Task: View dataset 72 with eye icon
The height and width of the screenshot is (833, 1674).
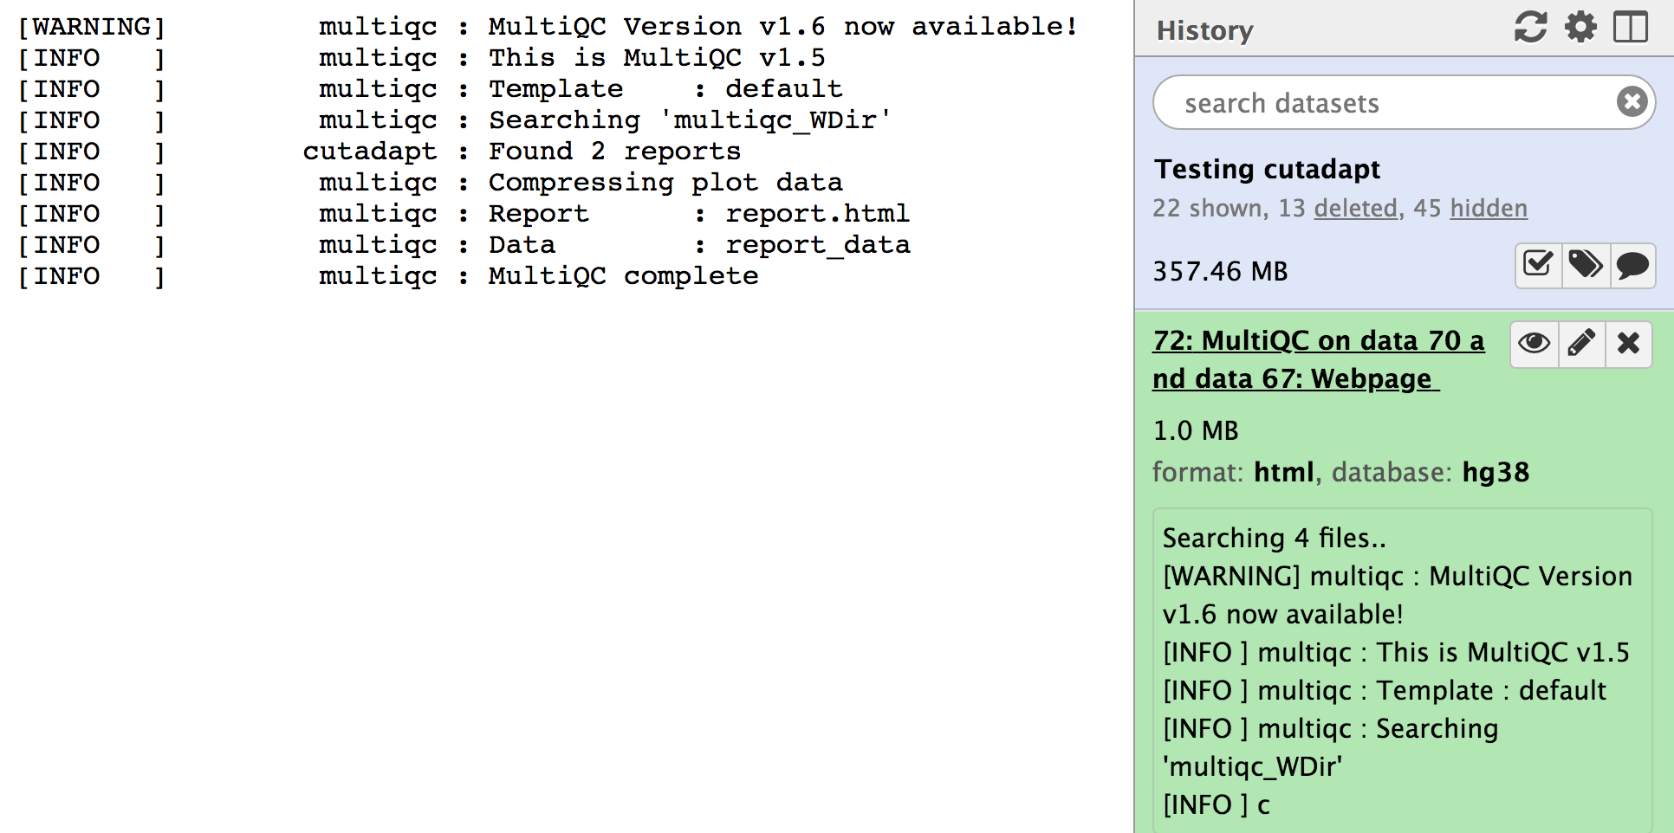Action: pos(1534,344)
